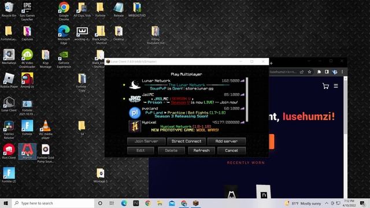
Task: Open a new Chrome tab with plus button
Action: (271, 63)
